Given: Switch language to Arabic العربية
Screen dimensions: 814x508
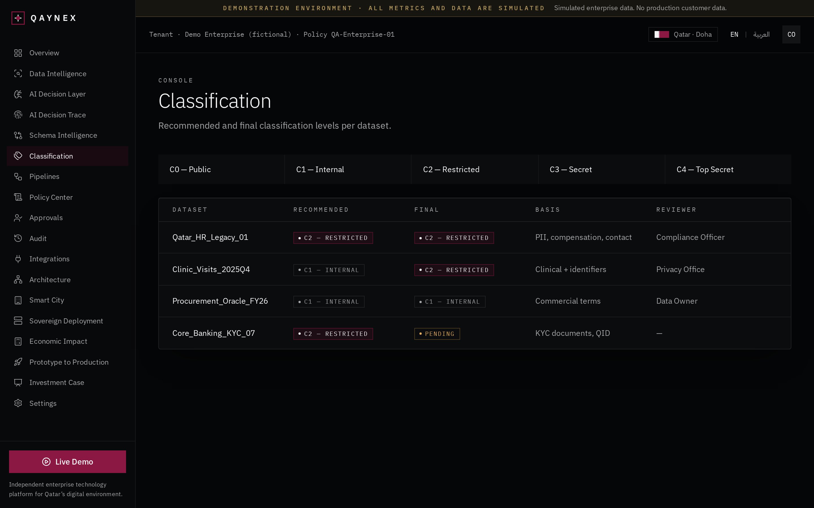Looking at the screenshot, I should click(x=761, y=34).
